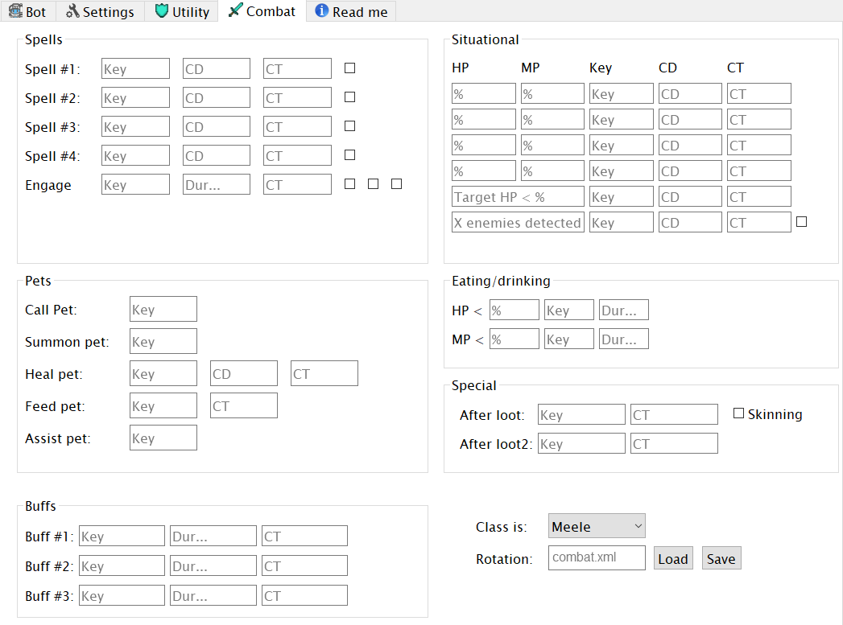Click the After loot2 CT field
843x625 pixels.
click(x=674, y=443)
